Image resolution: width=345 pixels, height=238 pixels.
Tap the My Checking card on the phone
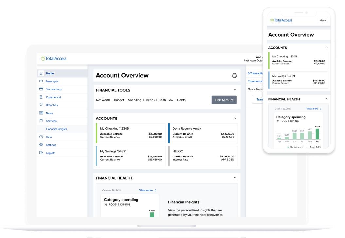(298, 61)
